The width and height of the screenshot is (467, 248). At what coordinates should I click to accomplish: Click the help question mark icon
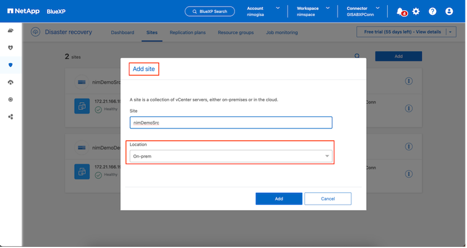click(432, 11)
